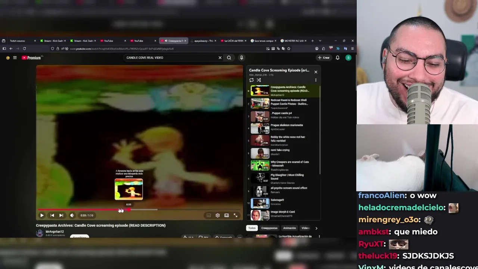Select the Todos filter chip

click(252, 228)
